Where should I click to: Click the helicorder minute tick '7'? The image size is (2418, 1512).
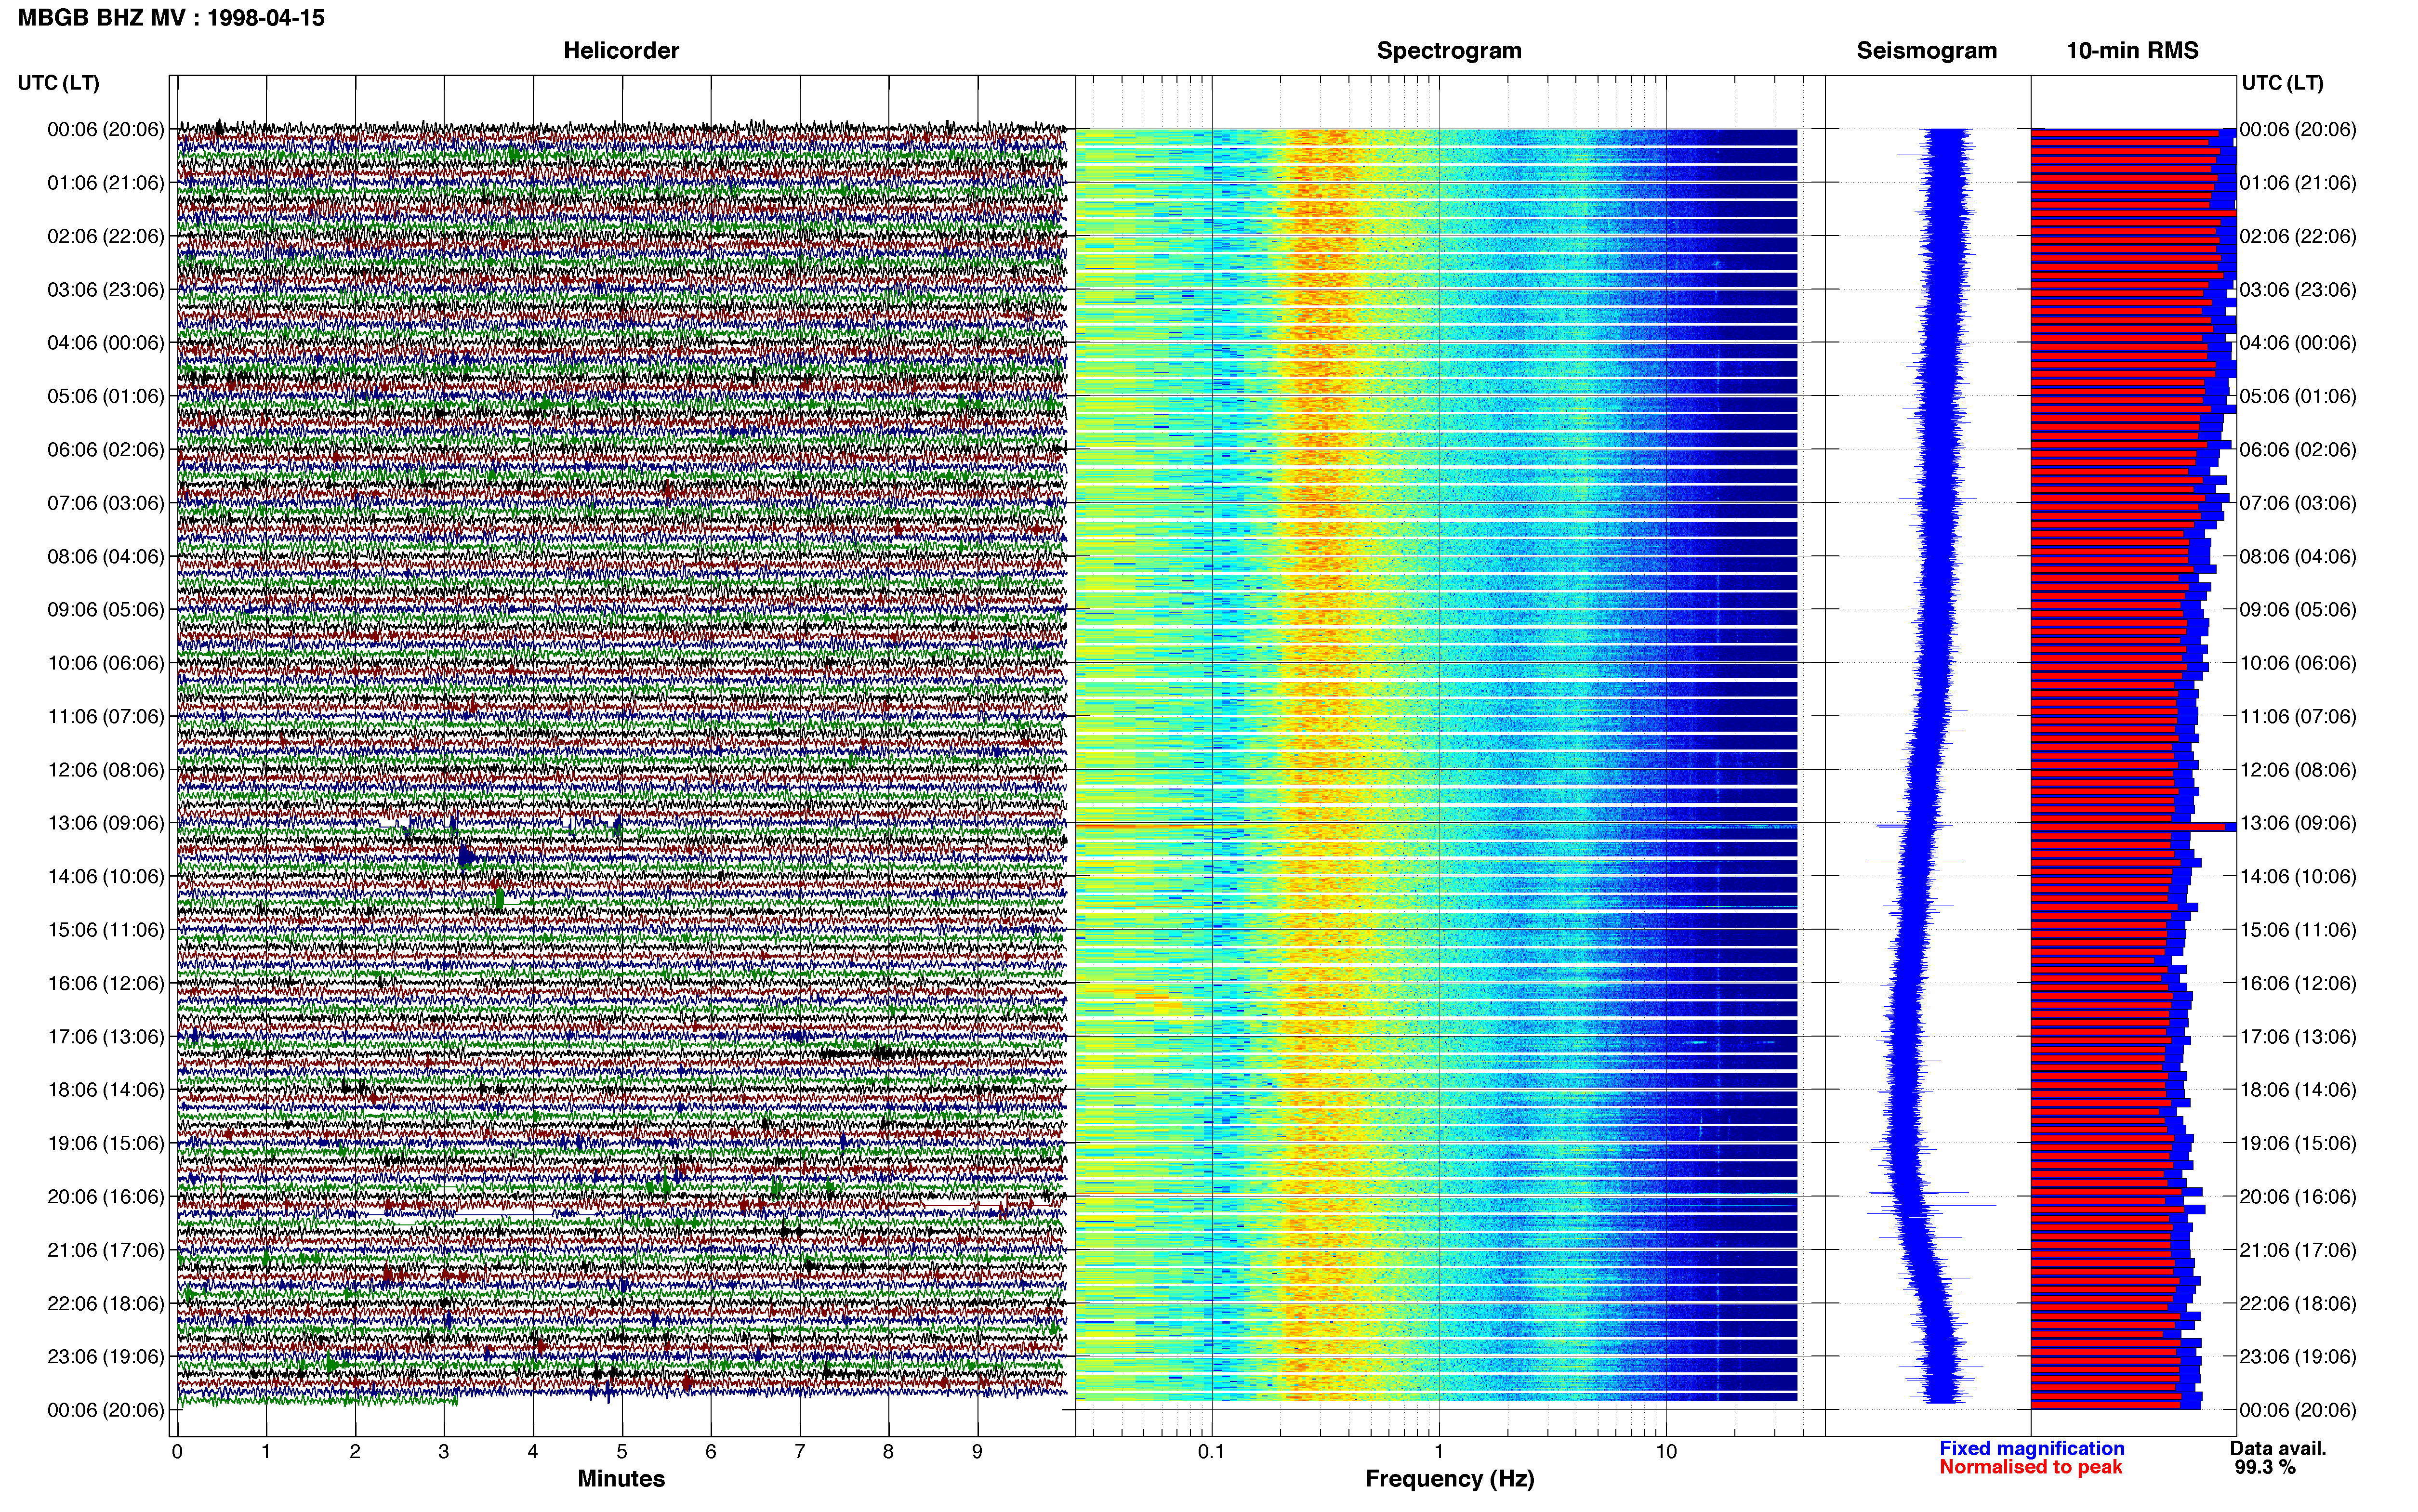pyautogui.click(x=800, y=1452)
